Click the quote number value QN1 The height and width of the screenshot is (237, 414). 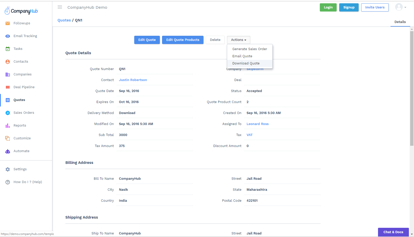click(x=122, y=69)
